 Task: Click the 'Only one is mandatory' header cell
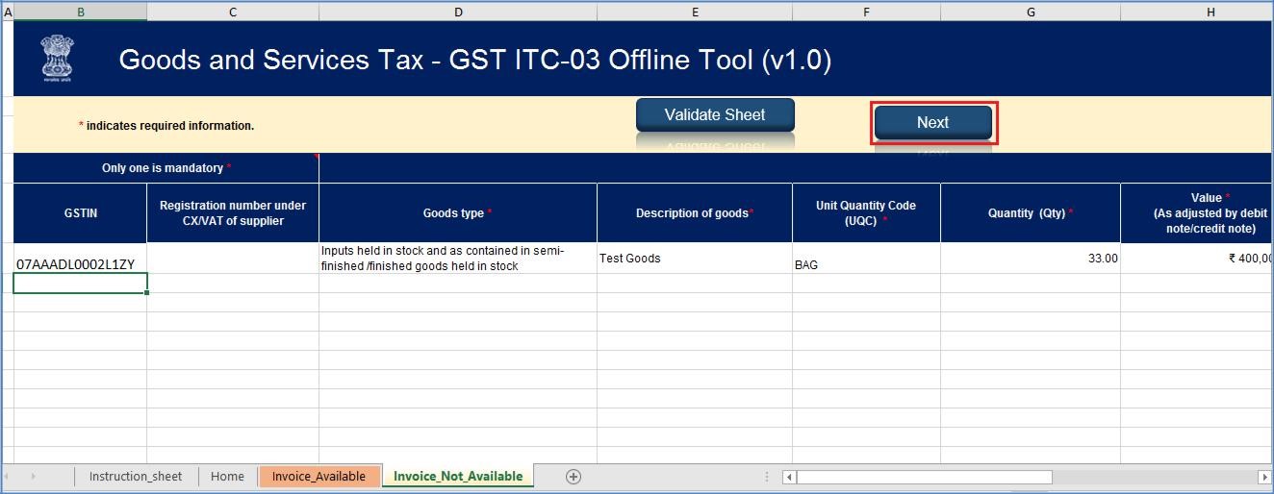166,168
